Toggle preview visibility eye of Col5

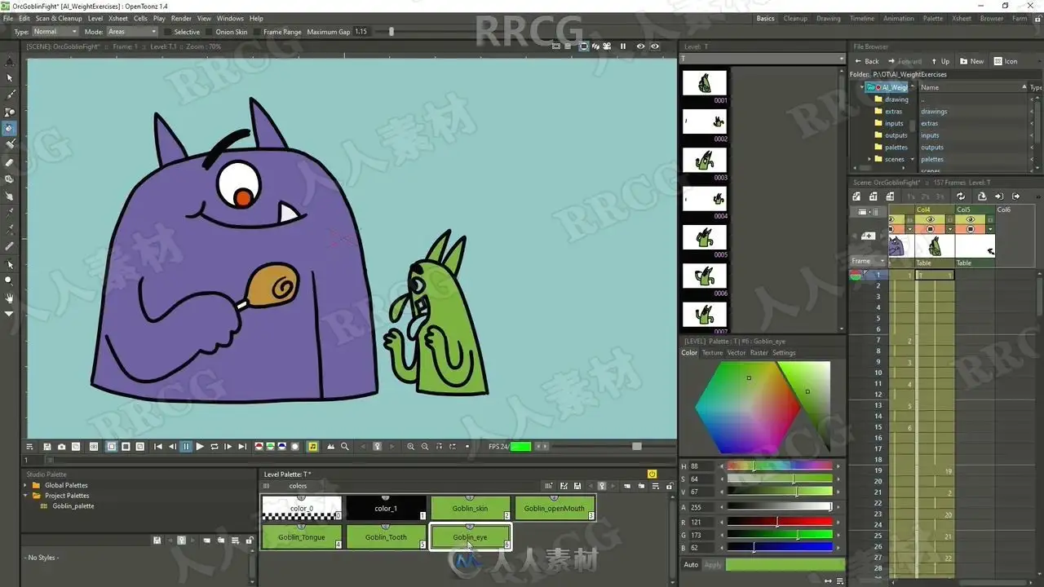[x=970, y=219]
